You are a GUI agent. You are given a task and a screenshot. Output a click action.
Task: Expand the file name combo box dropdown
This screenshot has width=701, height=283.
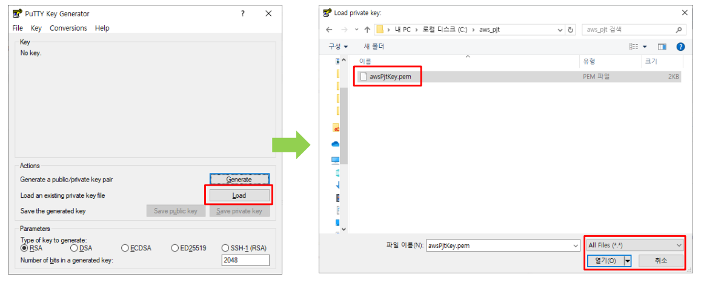576,246
